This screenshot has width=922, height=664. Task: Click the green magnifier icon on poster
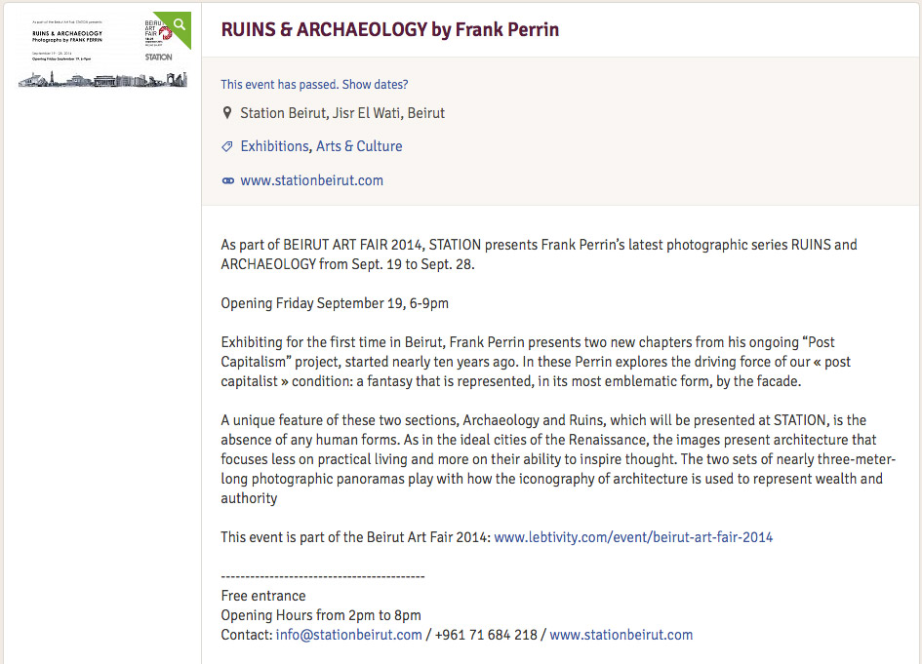(180, 24)
